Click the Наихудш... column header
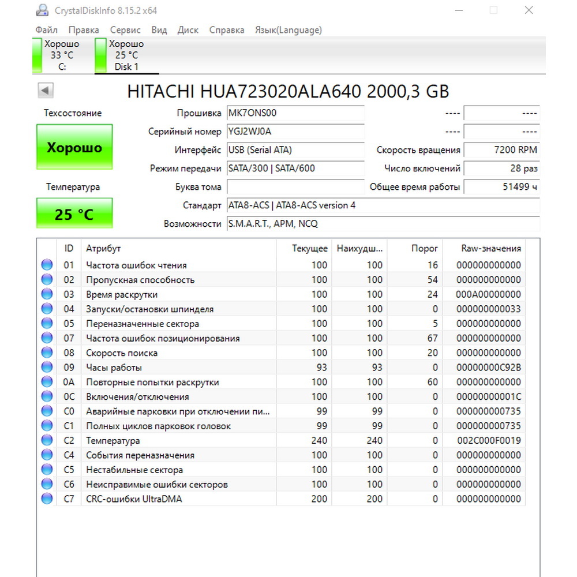This screenshot has width=577, height=577. pos(359,248)
